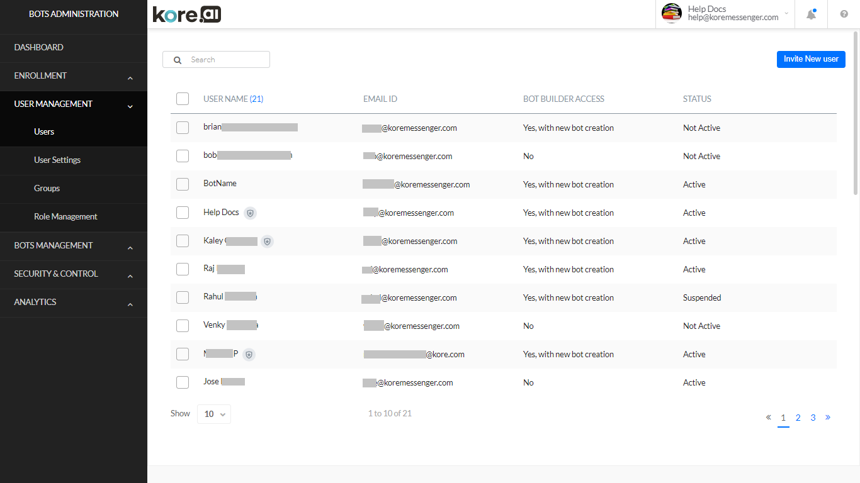Click the Invite New user button
The width and height of the screenshot is (860, 483).
[x=811, y=59]
